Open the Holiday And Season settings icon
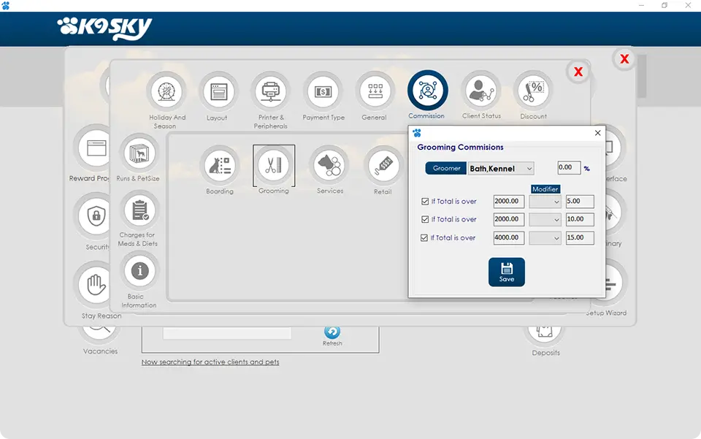 tap(167, 92)
